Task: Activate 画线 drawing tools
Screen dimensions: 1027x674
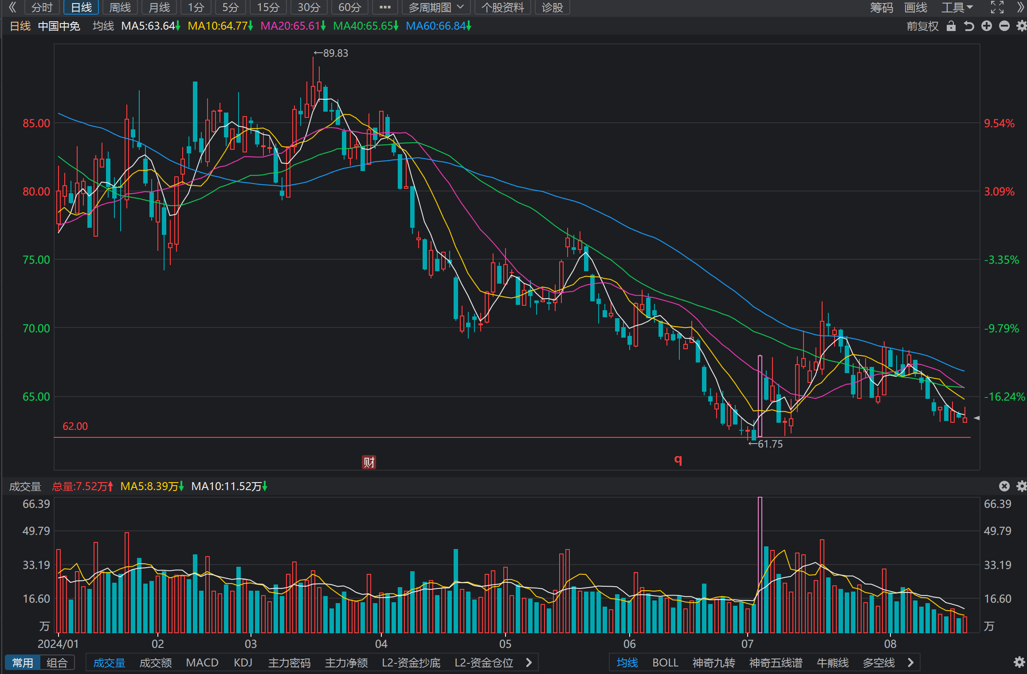Action: click(916, 7)
